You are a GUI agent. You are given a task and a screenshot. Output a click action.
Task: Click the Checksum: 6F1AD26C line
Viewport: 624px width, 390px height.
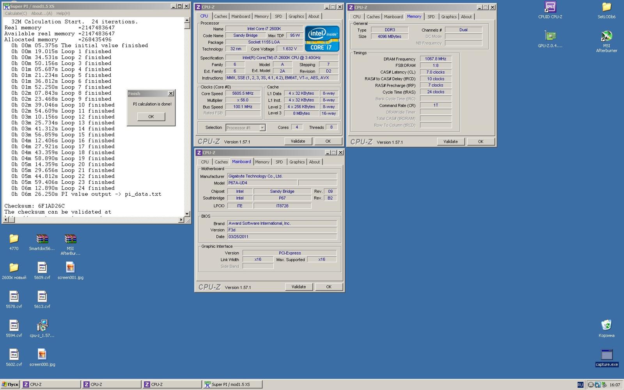tap(34, 206)
